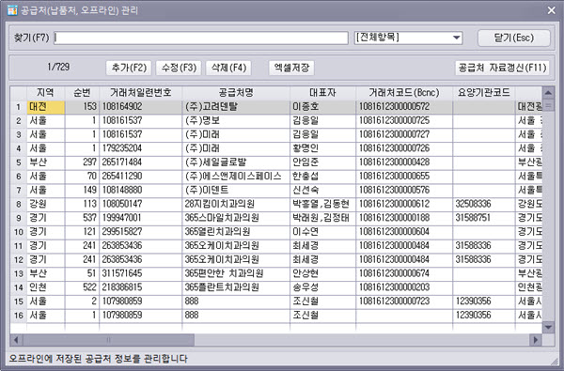Click serial number 179235204
This screenshot has height=371, width=564.
coord(141,148)
